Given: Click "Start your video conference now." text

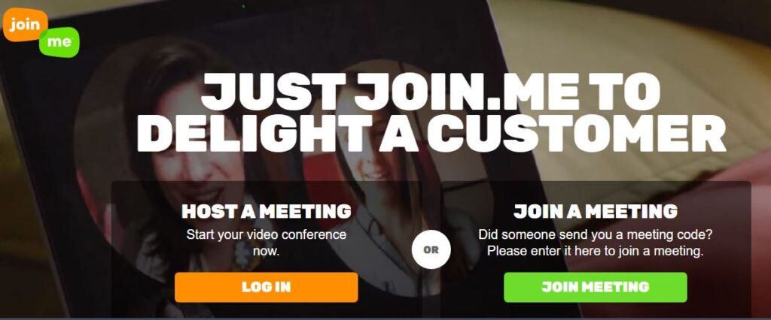Looking at the screenshot, I should (x=266, y=243).
